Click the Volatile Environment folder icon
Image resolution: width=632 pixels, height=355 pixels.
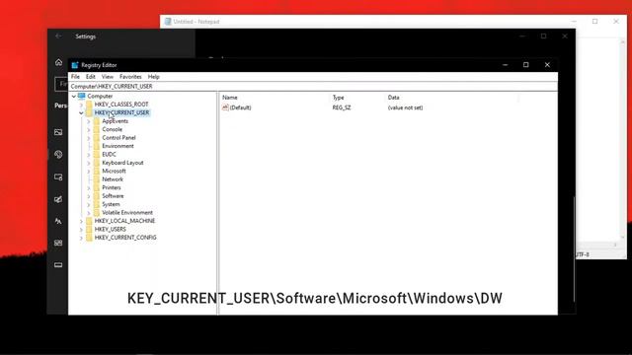click(97, 213)
